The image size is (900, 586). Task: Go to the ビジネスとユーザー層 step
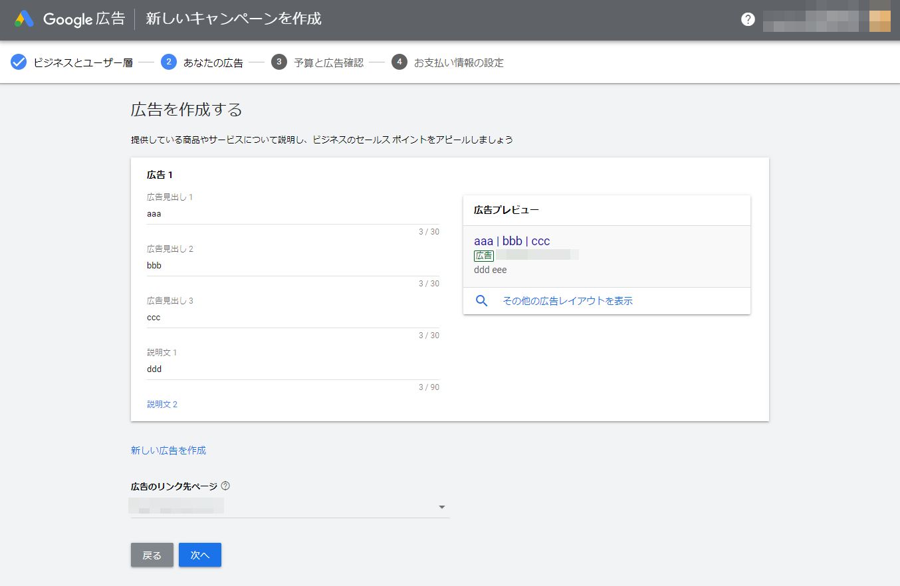coord(83,63)
